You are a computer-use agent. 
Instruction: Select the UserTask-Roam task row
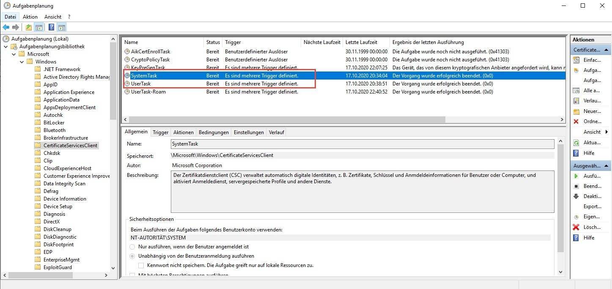click(148, 92)
